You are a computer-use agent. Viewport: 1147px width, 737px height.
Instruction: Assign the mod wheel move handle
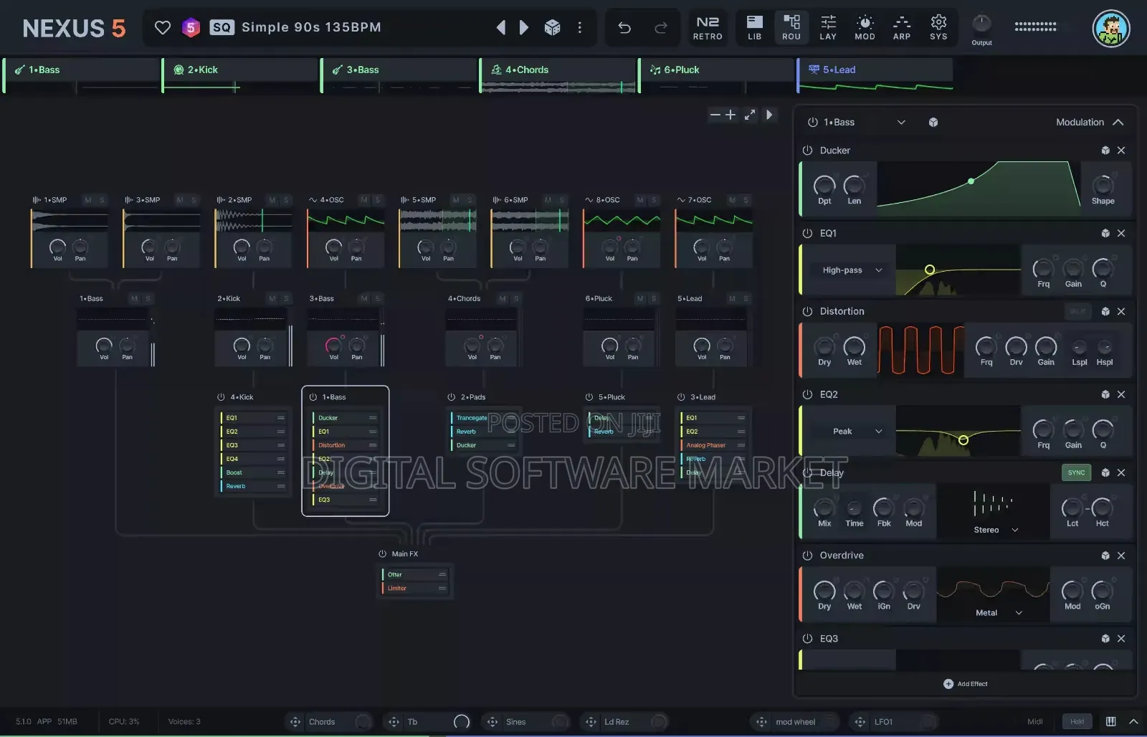click(762, 722)
